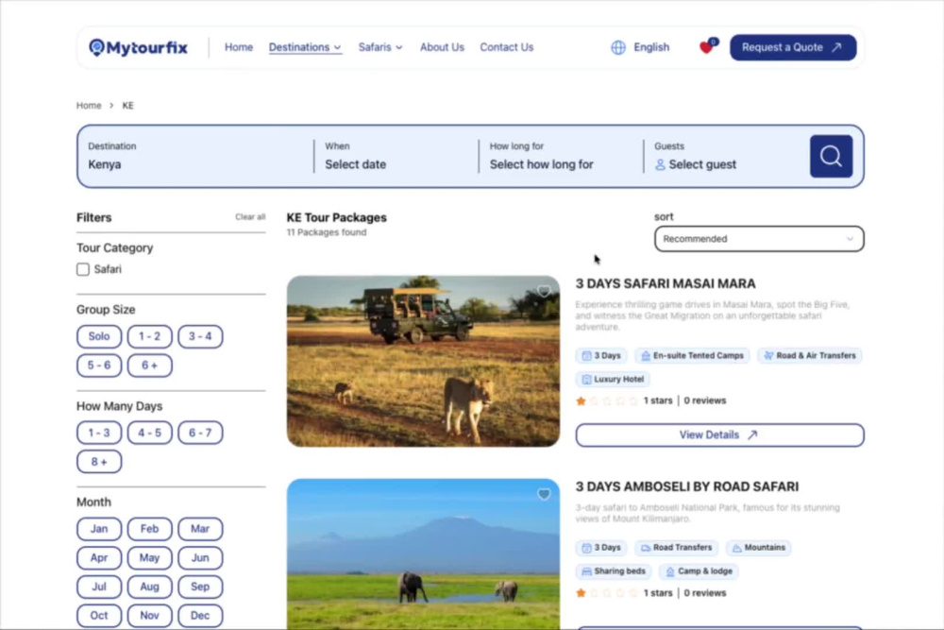Click the Mytourfix logo
This screenshot has height=630, width=944.
tap(138, 47)
